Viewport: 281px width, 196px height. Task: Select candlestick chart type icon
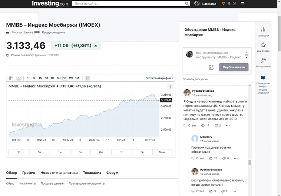tap(10, 78)
